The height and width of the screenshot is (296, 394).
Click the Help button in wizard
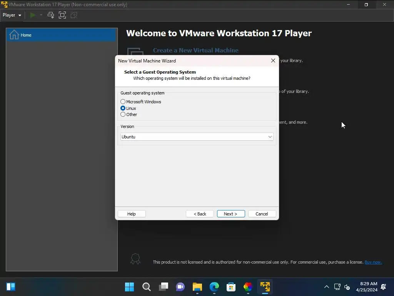[132, 214]
